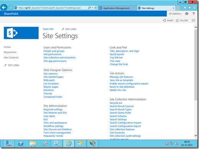Screen dimensions: 199x149
Task: Close the Site Settings browser tab
Action: 173,8
